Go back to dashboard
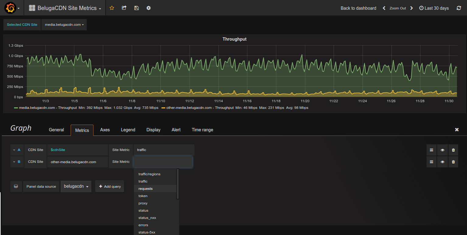467x235 pixels. (x=358, y=8)
